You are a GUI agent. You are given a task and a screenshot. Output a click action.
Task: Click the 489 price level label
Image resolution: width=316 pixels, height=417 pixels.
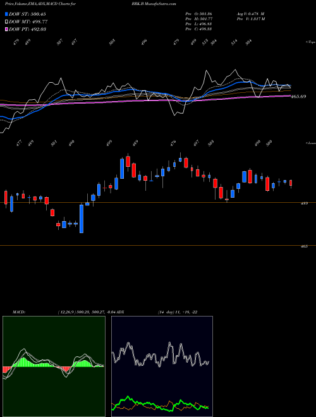click(305, 203)
